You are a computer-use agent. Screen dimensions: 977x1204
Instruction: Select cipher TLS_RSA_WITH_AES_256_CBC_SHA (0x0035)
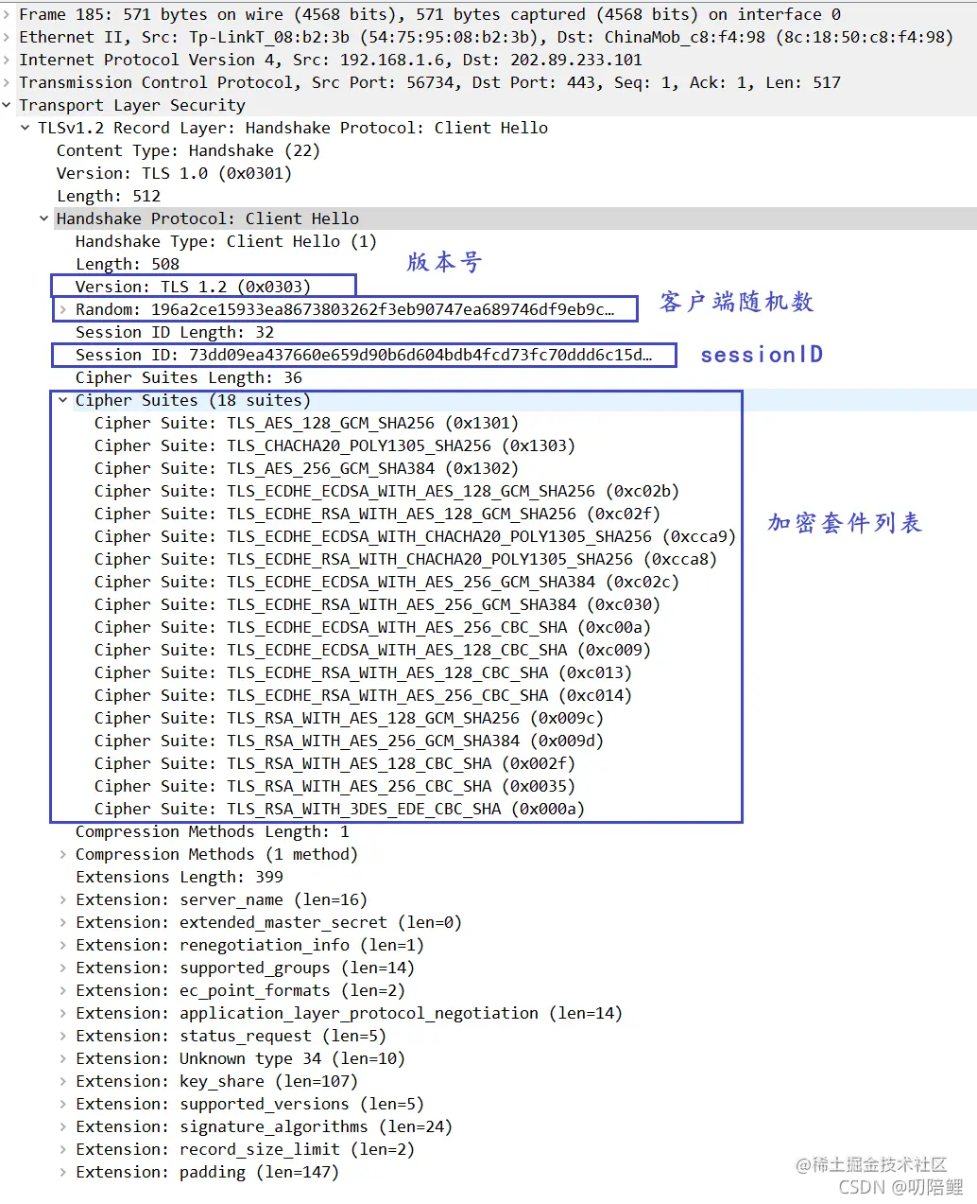point(334,786)
